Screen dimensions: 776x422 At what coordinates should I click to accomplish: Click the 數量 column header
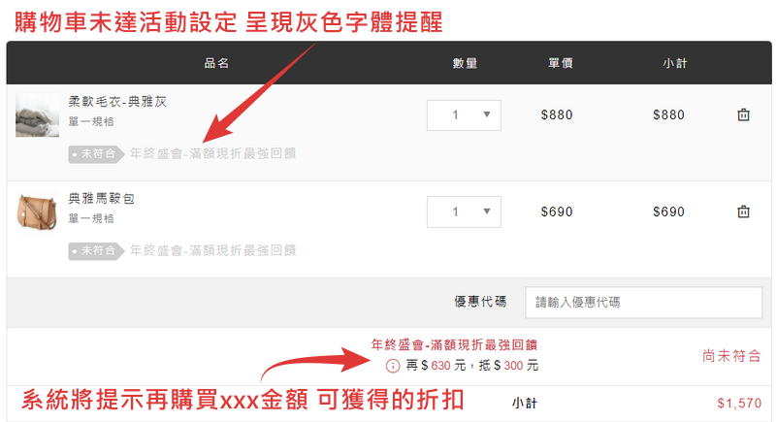[465, 63]
